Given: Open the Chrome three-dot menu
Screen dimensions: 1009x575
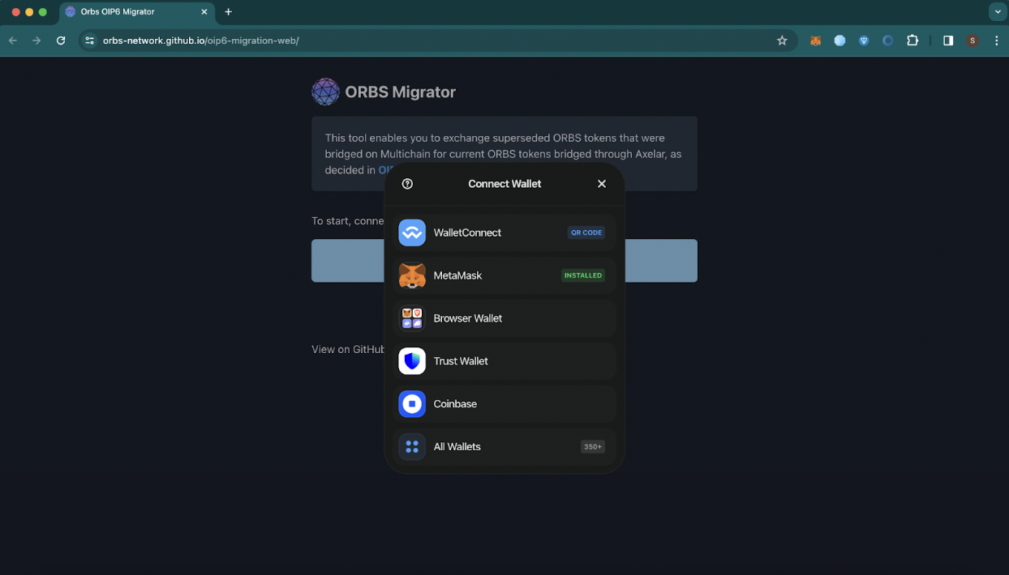Looking at the screenshot, I should pyautogui.click(x=997, y=40).
